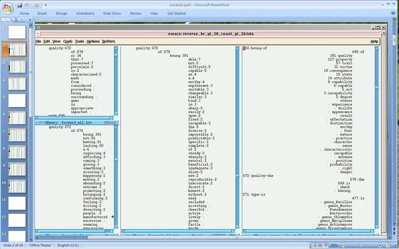Viewport: 399px width, 249px height.
Task: Start Slide Show from status bar icon
Action: point(326,245)
